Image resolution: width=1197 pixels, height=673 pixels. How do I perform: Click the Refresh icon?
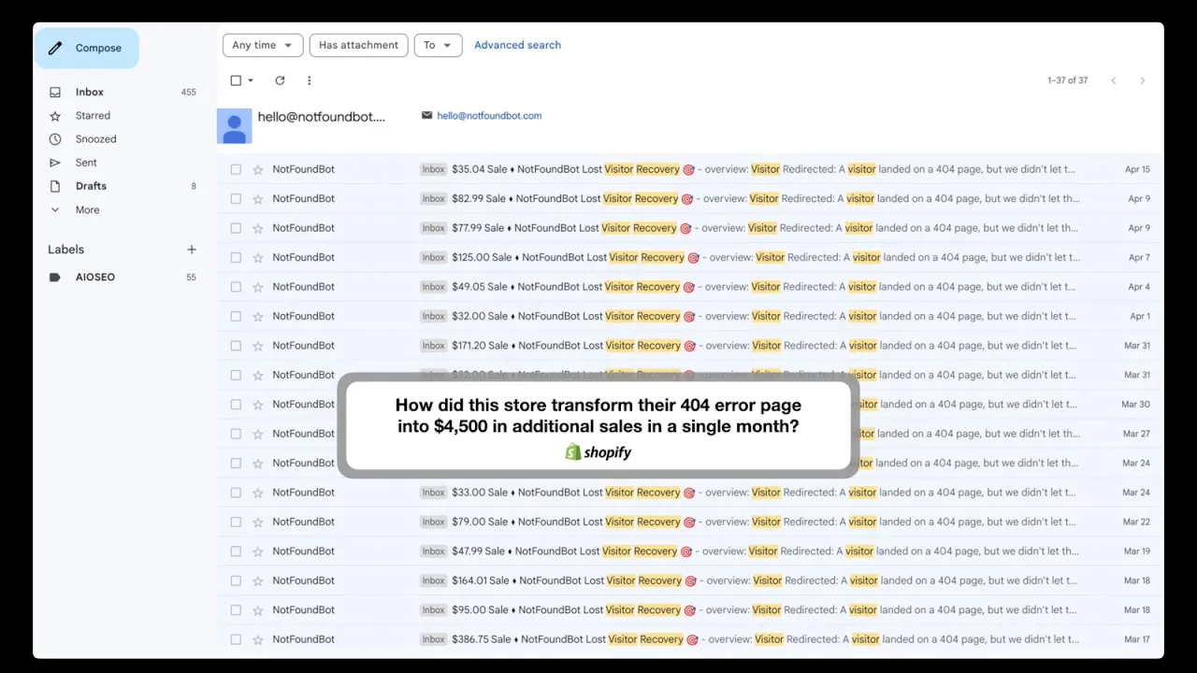(280, 80)
